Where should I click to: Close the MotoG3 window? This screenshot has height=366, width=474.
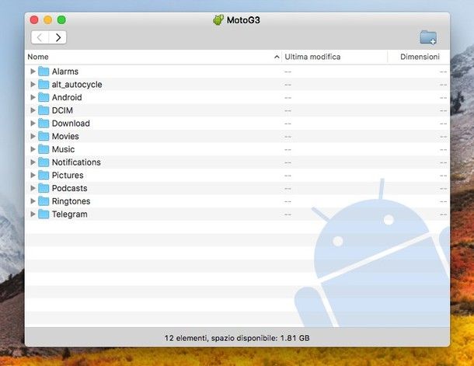tap(34, 20)
